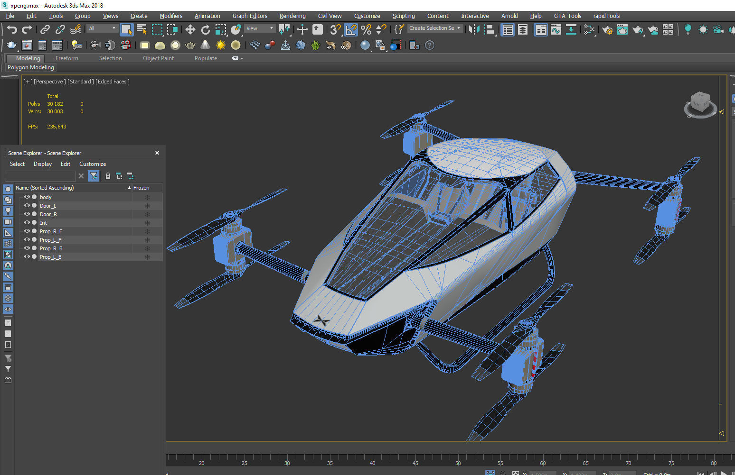
Task: Open the Create Selection Set dropdown
Action: point(435,28)
